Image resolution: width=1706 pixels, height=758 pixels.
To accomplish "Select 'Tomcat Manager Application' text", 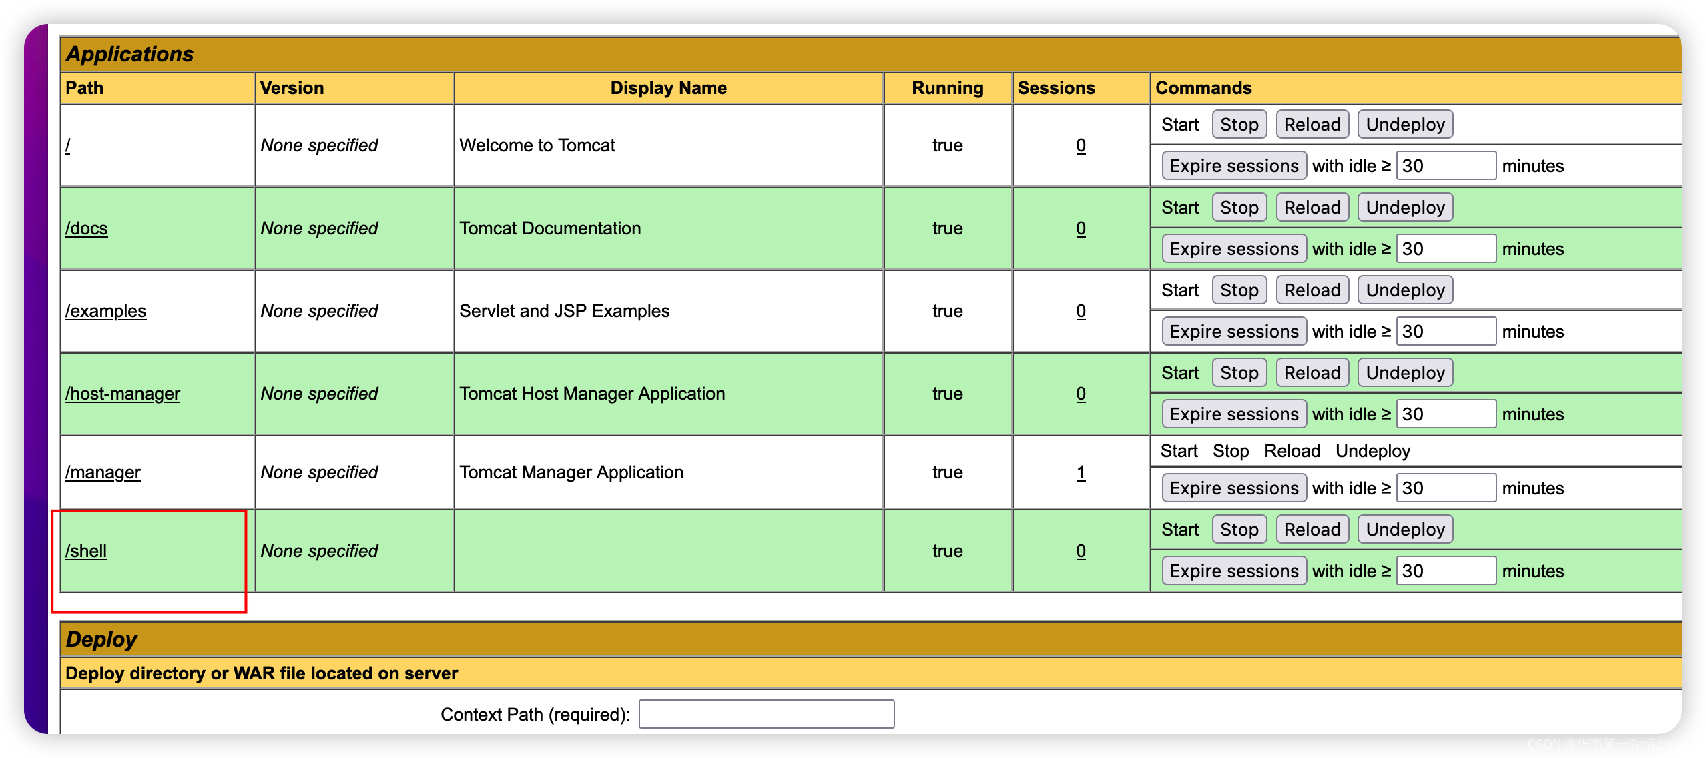I will 571,472.
